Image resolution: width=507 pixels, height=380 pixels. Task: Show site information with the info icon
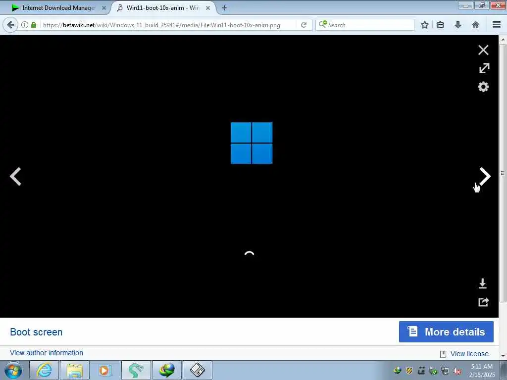25,25
